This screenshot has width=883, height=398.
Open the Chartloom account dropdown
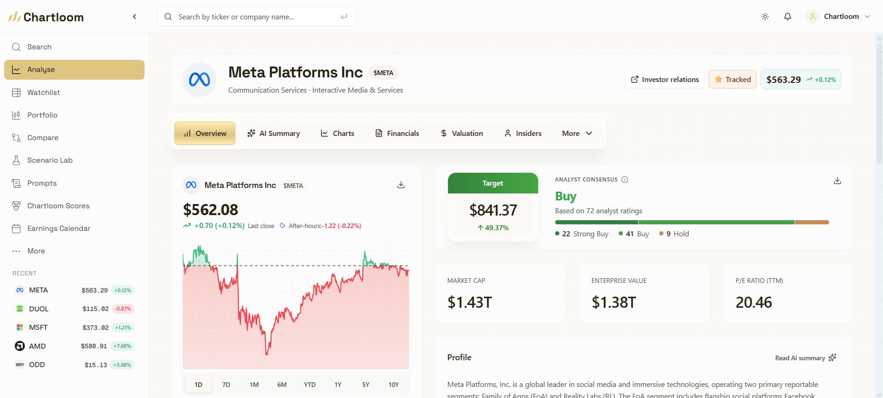coord(838,17)
